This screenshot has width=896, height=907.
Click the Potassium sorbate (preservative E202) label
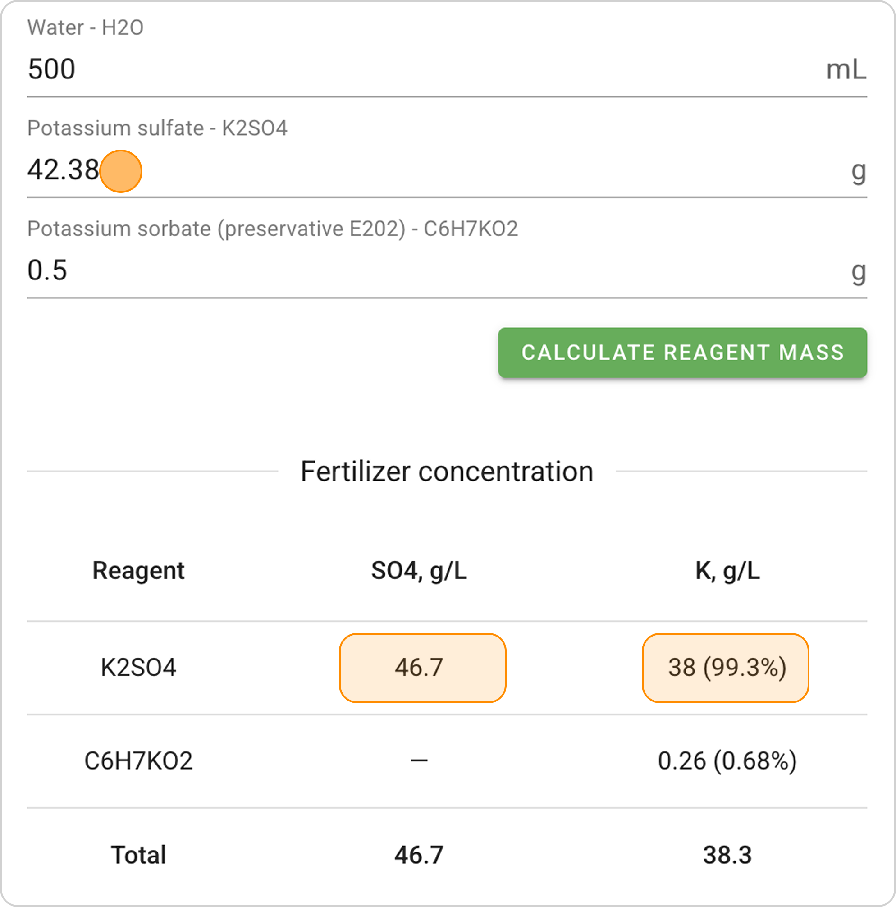pos(272,229)
